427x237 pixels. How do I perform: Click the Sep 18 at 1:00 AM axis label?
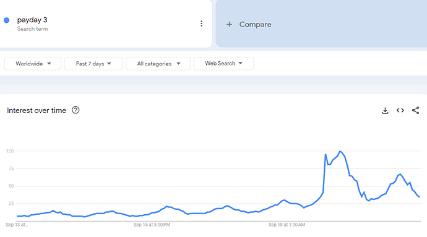pyautogui.click(x=287, y=225)
